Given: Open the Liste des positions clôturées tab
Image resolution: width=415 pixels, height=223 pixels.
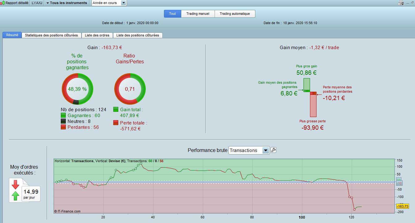Looking at the screenshot, I should click(x=138, y=35).
